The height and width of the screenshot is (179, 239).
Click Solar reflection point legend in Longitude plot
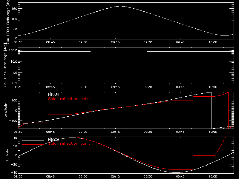click(x=69, y=99)
